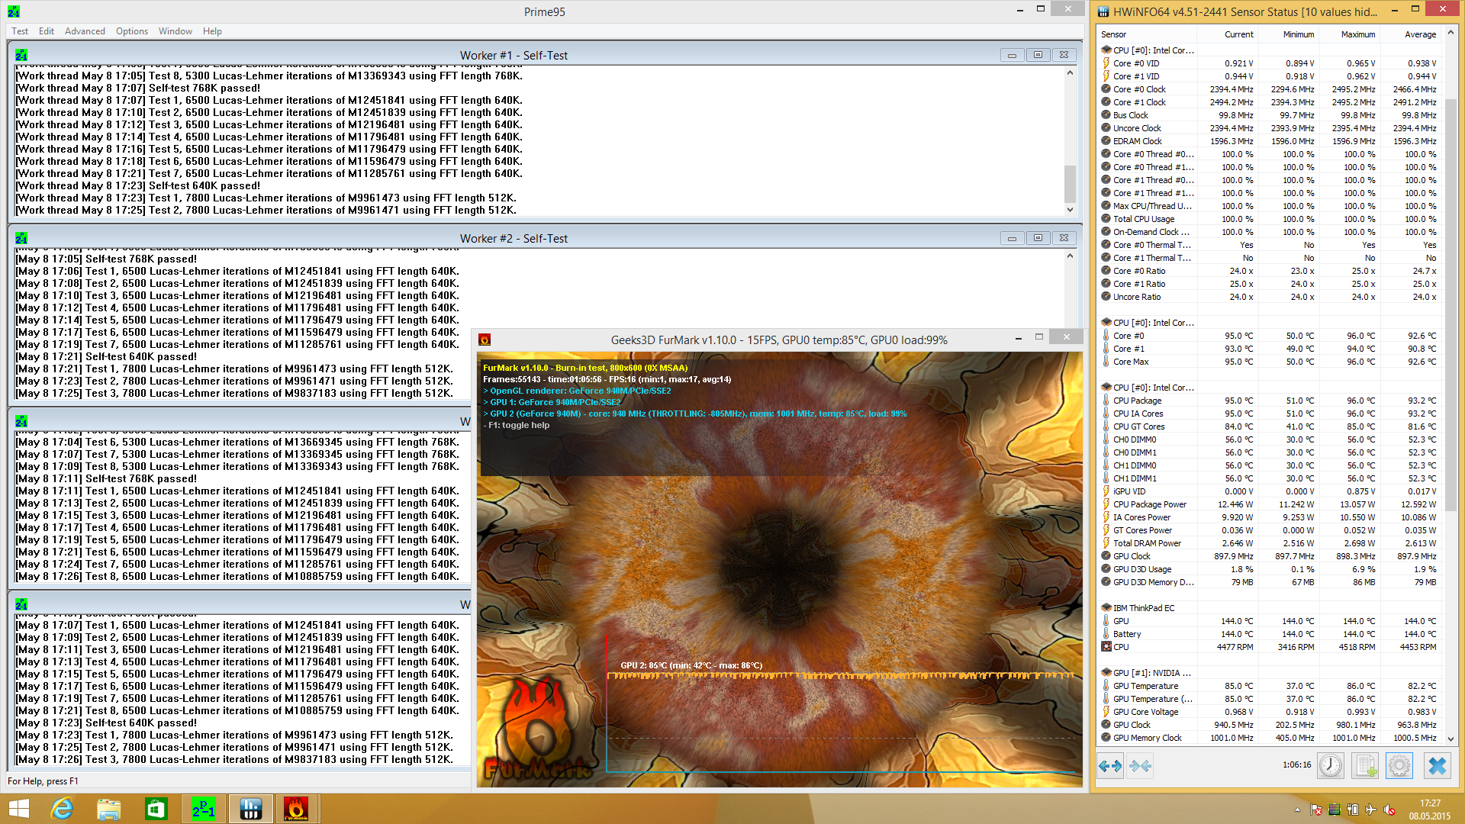This screenshot has height=824, width=1465.
Task: Click Worker #2 scrollbar up arrow
Action: pyautogui.click(x=1070, y=256)
